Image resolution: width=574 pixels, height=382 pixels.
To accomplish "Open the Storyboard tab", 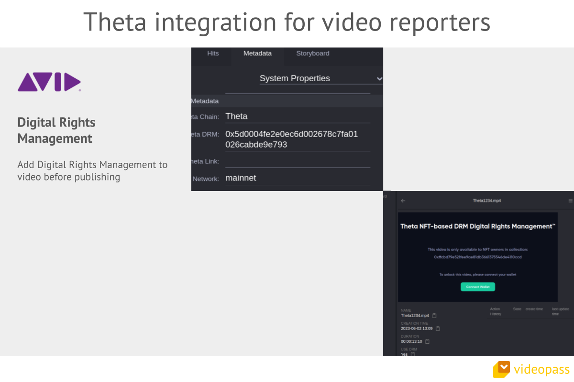I will [x=313, y=53].
